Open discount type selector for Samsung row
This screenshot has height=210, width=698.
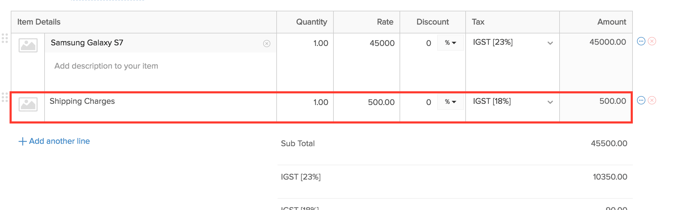(x=450, y=43)
